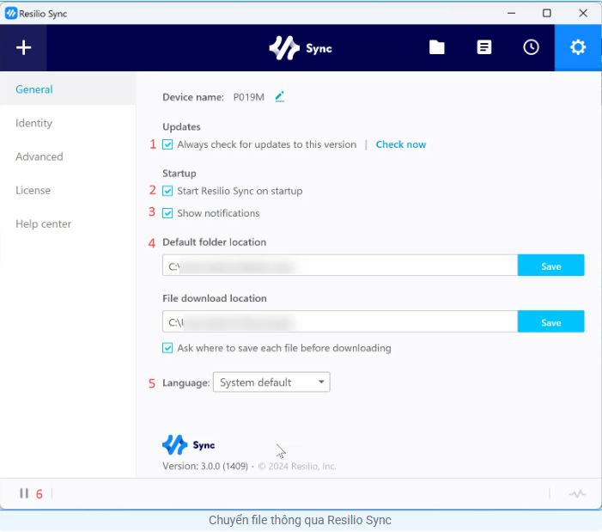
Task: Click the Default folder location path field
Action: click(x=340, y=265)
